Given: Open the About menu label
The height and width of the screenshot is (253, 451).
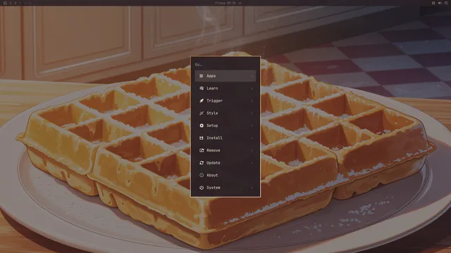Looking at the screenshot, I should [212, 175].
